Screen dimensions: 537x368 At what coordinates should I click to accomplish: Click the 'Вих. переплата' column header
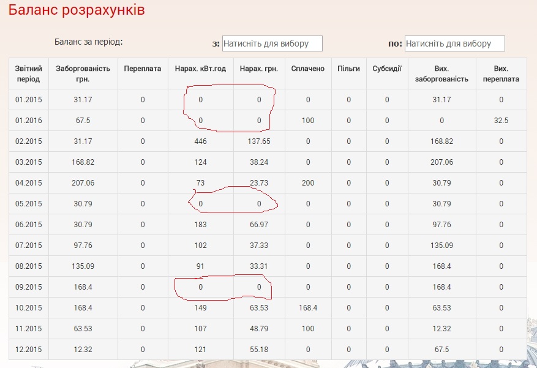tap(501, 73)
